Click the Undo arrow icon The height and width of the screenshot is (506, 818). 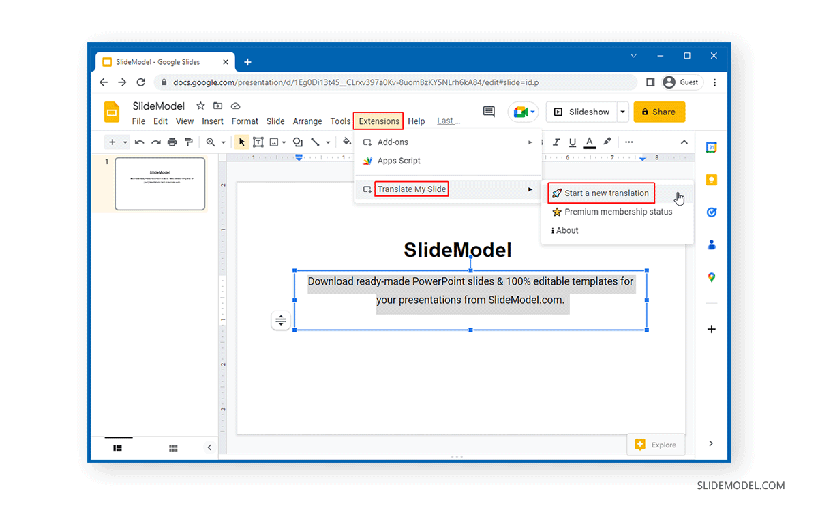tap(140, 142)
